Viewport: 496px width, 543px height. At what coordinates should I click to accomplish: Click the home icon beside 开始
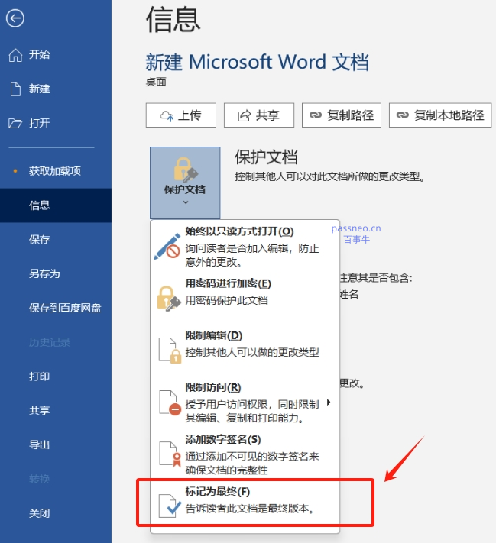point(15,55)
